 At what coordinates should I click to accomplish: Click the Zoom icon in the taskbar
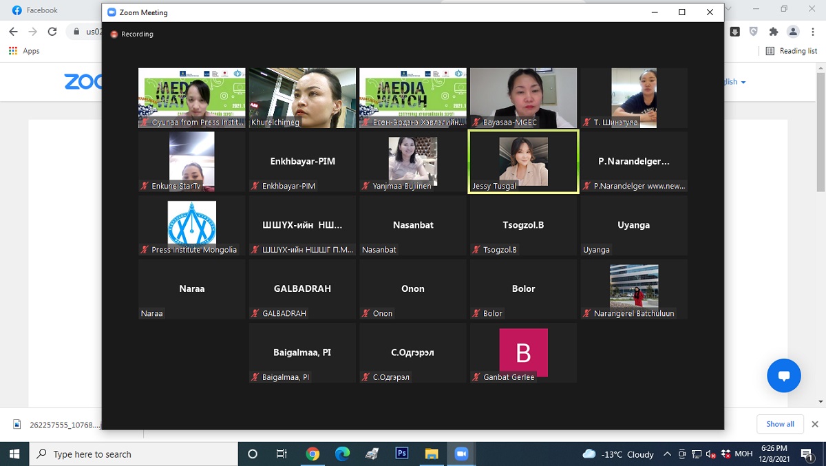[460, 454]
